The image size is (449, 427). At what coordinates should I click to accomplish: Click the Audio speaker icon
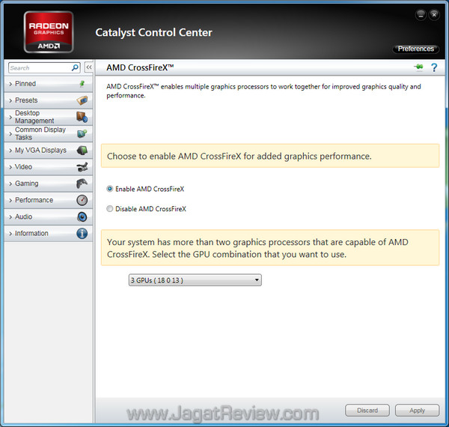(82, 216)
